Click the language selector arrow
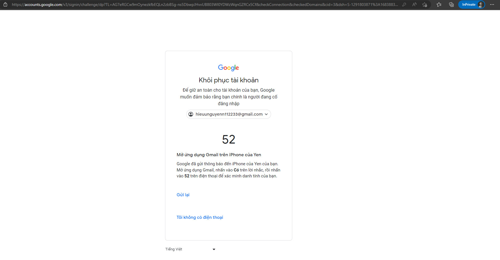The image size is (500, 260). pyautogui.click(x=214, y=249)
